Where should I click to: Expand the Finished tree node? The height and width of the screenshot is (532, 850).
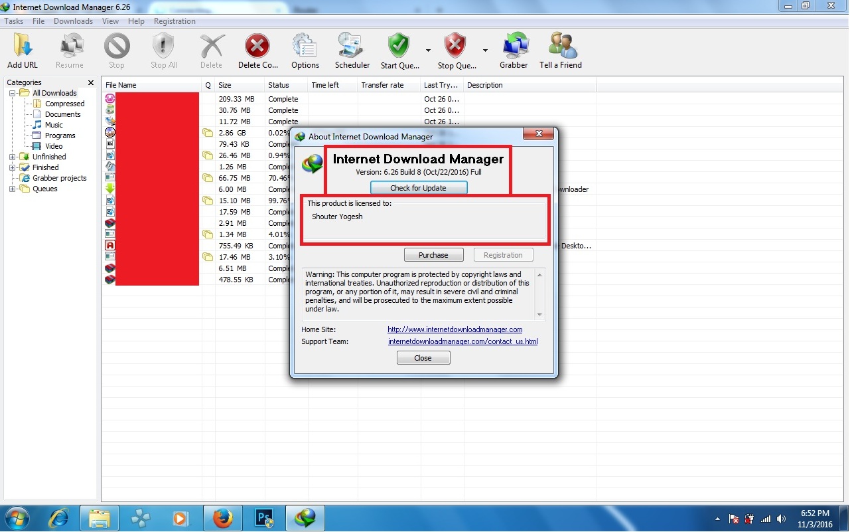click(x=12, y=167)
